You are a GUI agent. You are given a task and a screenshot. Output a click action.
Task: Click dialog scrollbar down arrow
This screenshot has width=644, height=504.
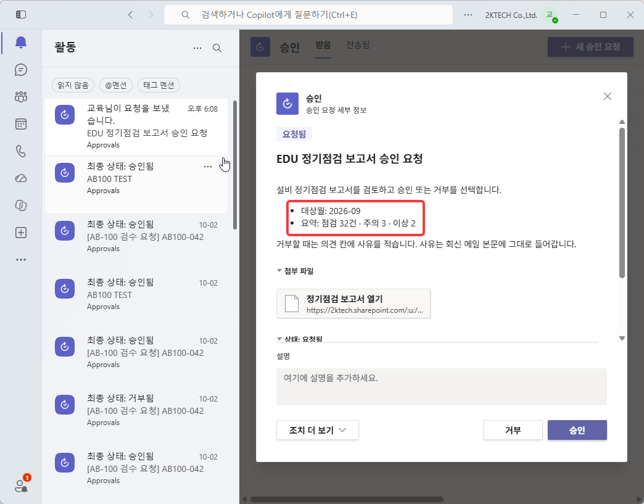[622, 339]
